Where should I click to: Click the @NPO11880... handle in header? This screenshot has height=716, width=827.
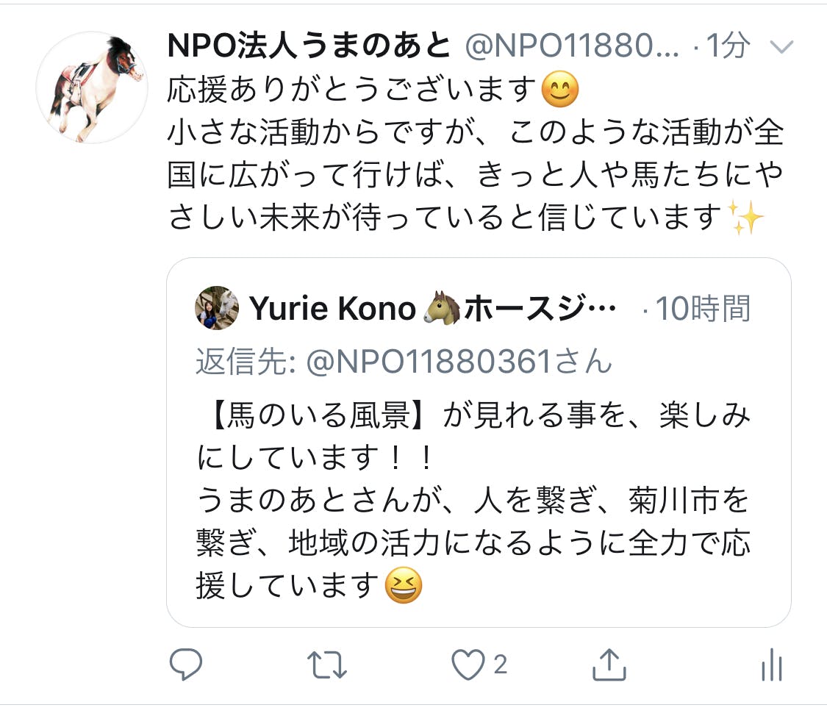tap(572, 46)
